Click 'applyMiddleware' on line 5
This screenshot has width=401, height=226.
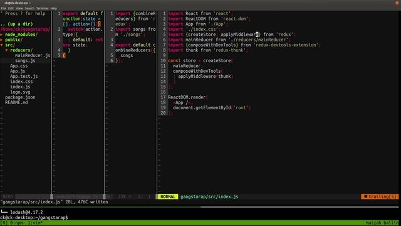(240, 35)
